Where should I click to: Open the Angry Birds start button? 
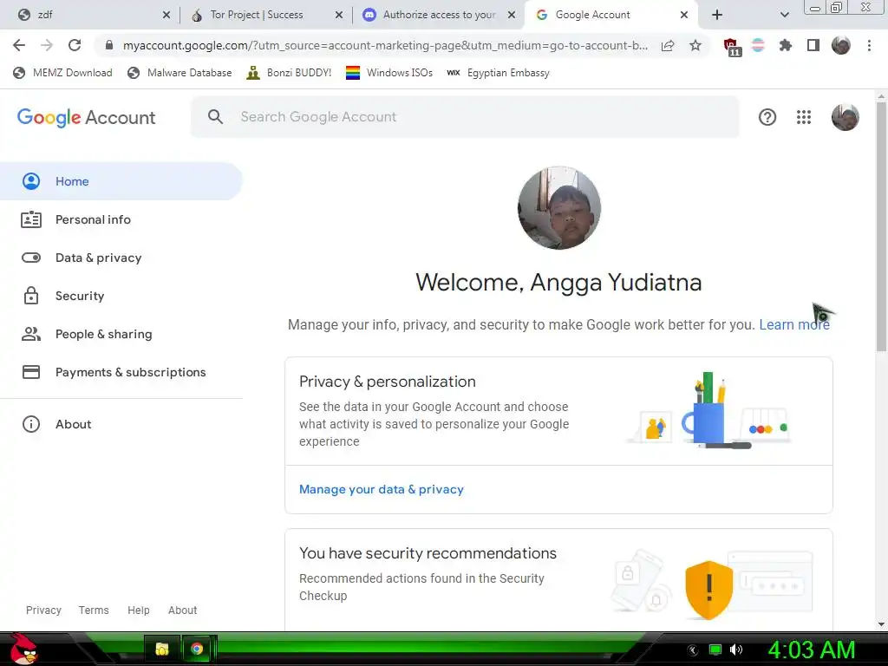click(x=23, y=649)
